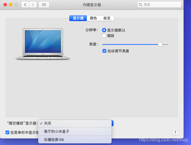Click the MacBook display thumbnail image
The width and height of the screenshot is (191, 145).
[x=43, y=44]
